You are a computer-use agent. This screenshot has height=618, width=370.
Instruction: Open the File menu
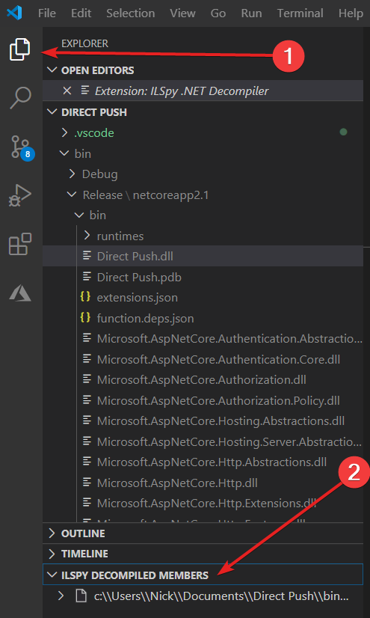click(47, 13)
